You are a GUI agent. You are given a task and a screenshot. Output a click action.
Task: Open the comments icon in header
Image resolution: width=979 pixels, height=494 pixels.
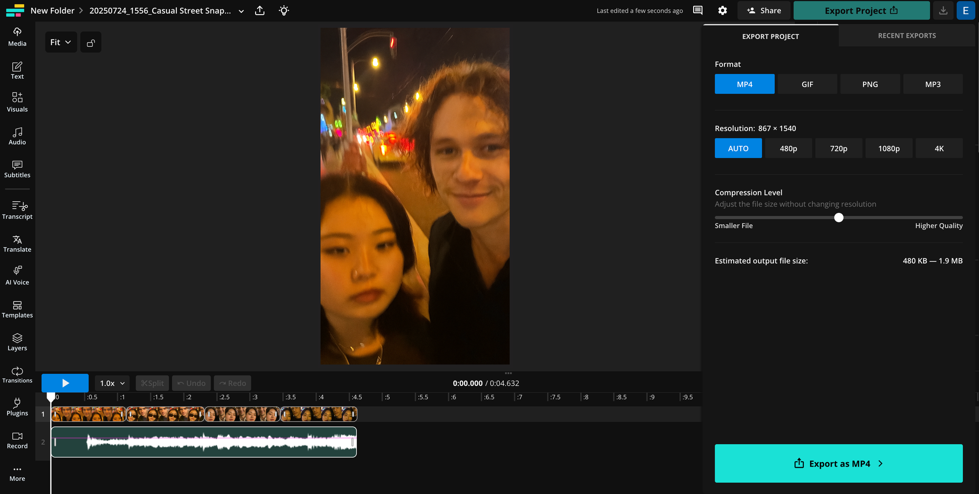tap(698, 10)
